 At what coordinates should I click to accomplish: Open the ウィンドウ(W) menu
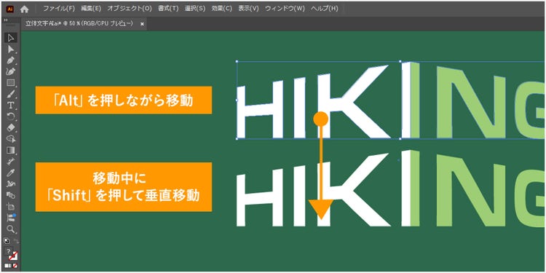pyautogui.click(x=285, y=9)
